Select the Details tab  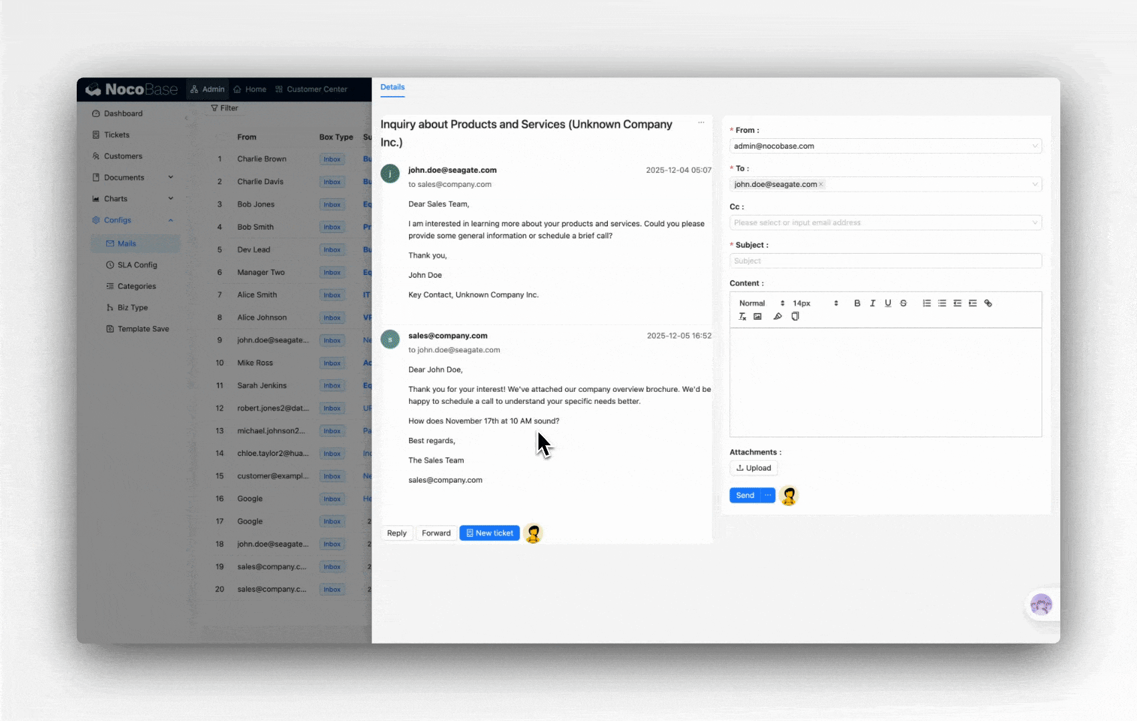point(392,87)
